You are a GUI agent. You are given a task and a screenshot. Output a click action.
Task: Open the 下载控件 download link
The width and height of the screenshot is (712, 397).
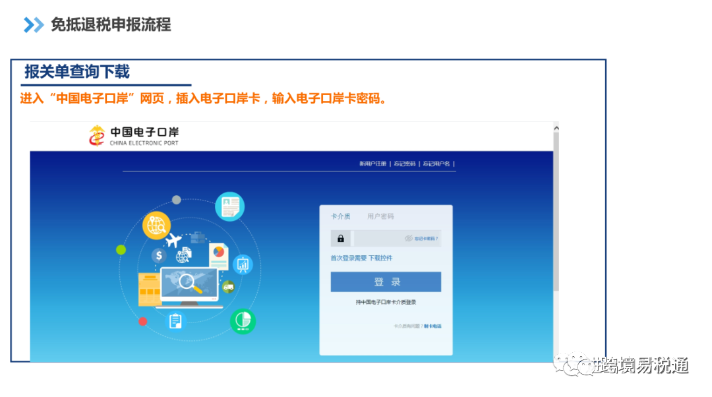tap(382, 258)
